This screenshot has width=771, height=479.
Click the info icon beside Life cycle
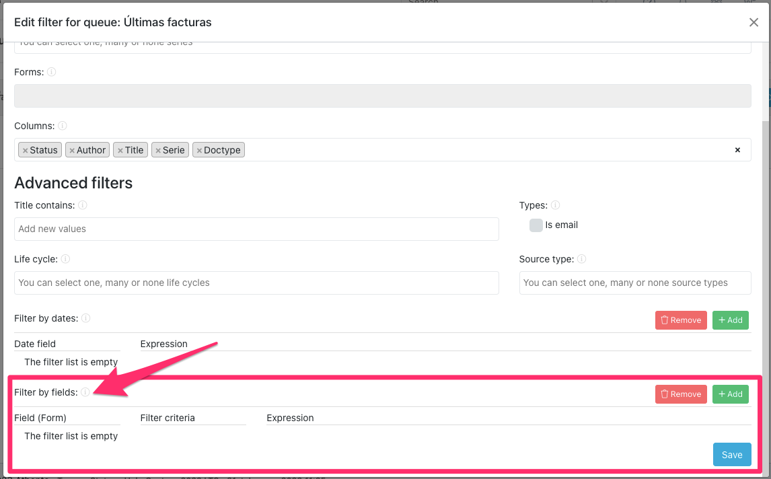65,259
